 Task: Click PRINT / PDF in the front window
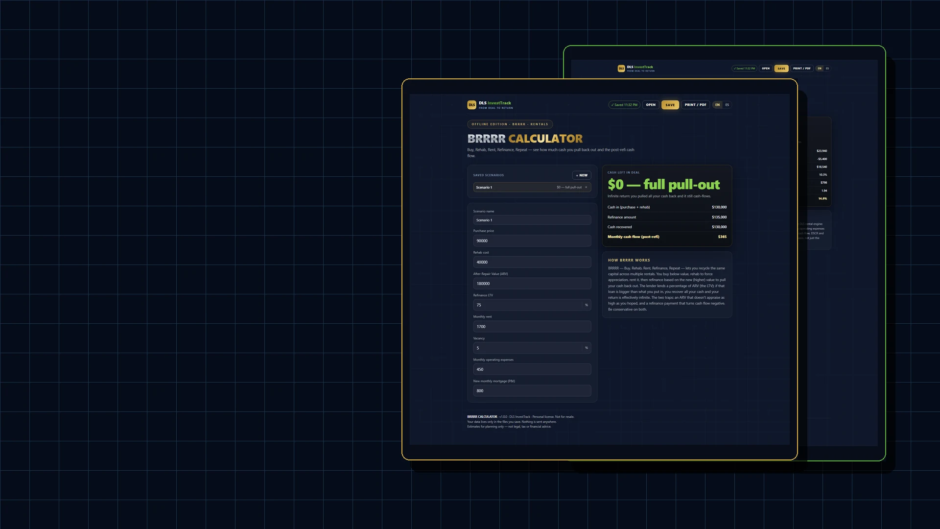tap(696, 105)
